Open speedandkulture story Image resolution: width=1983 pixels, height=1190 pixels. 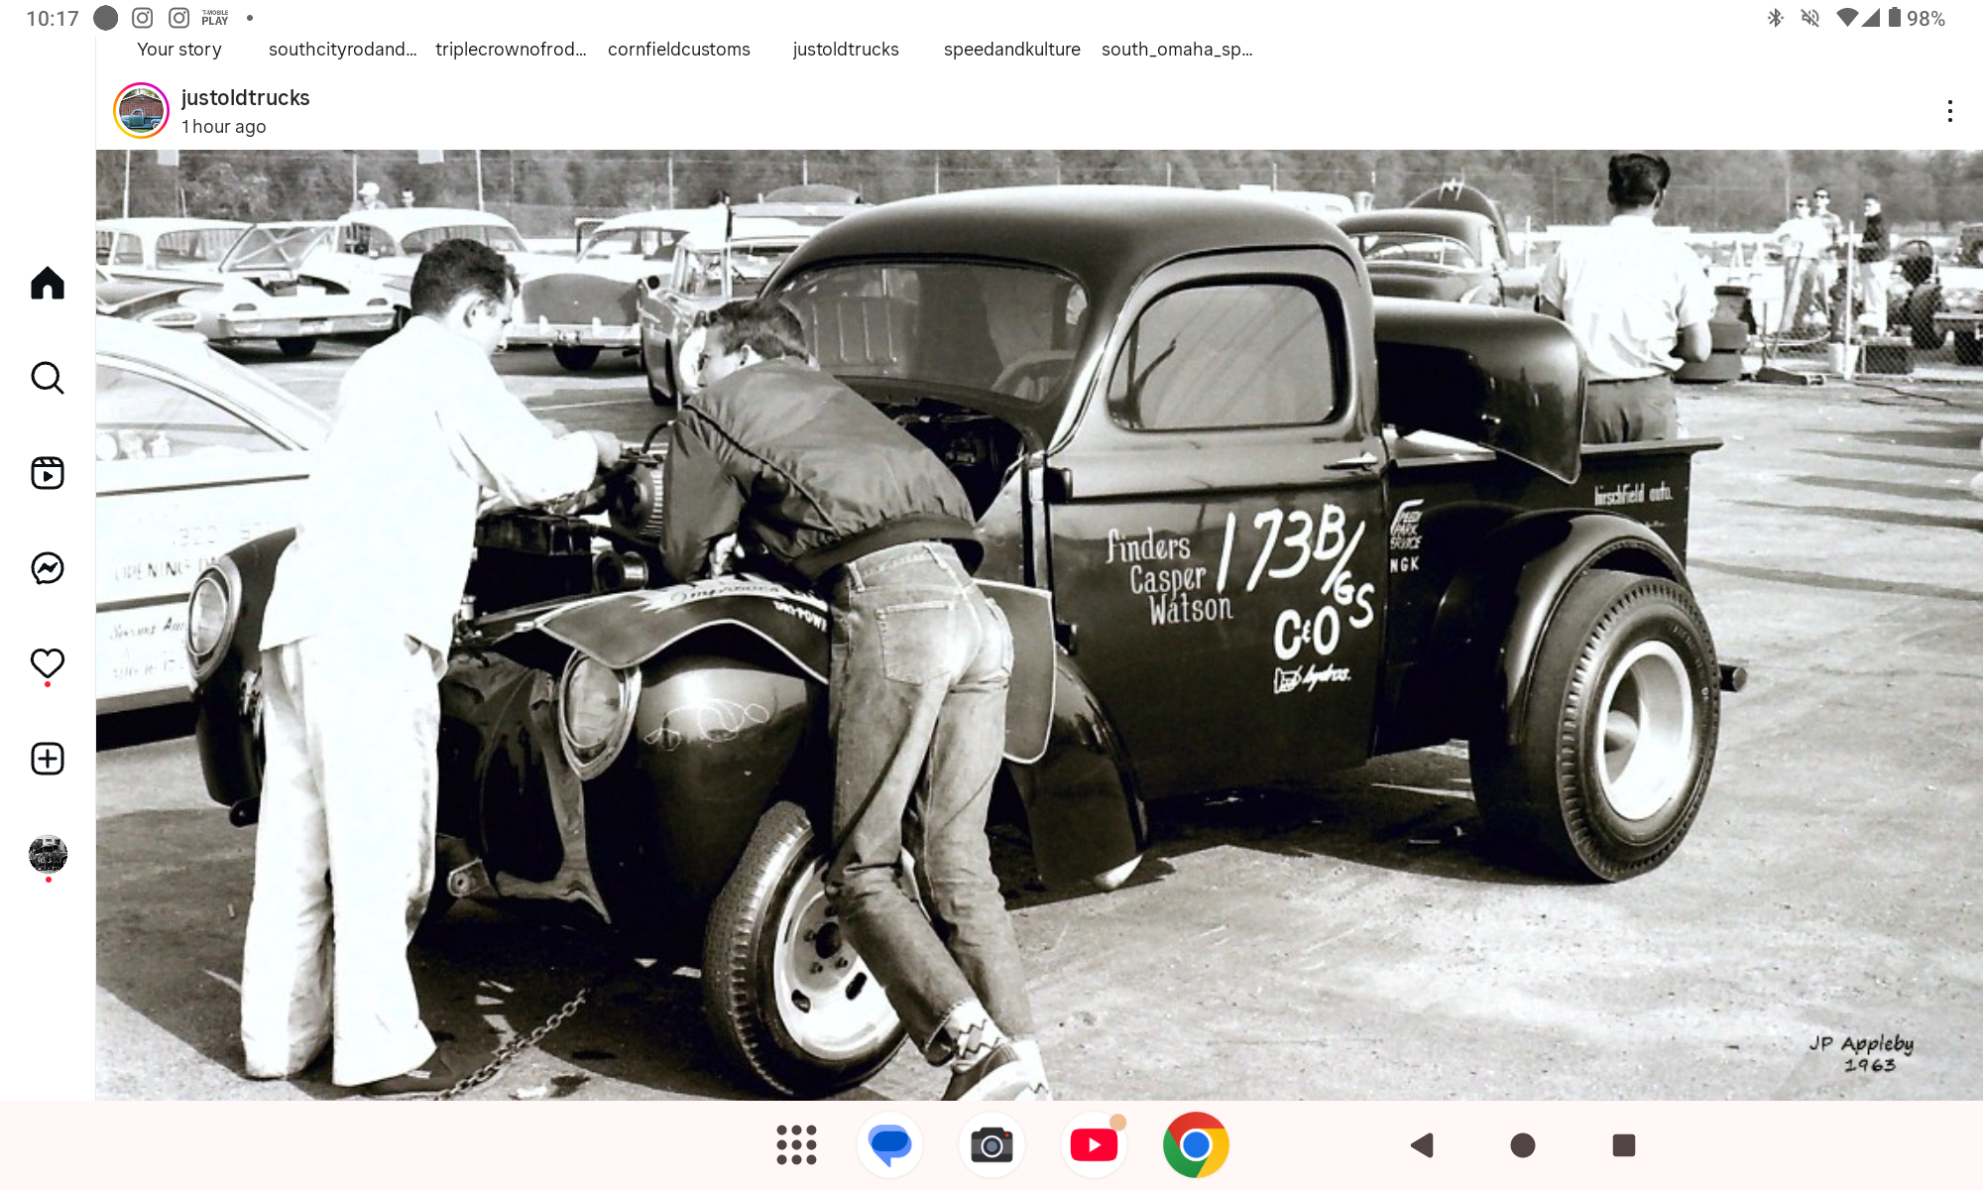(1011, 50)
